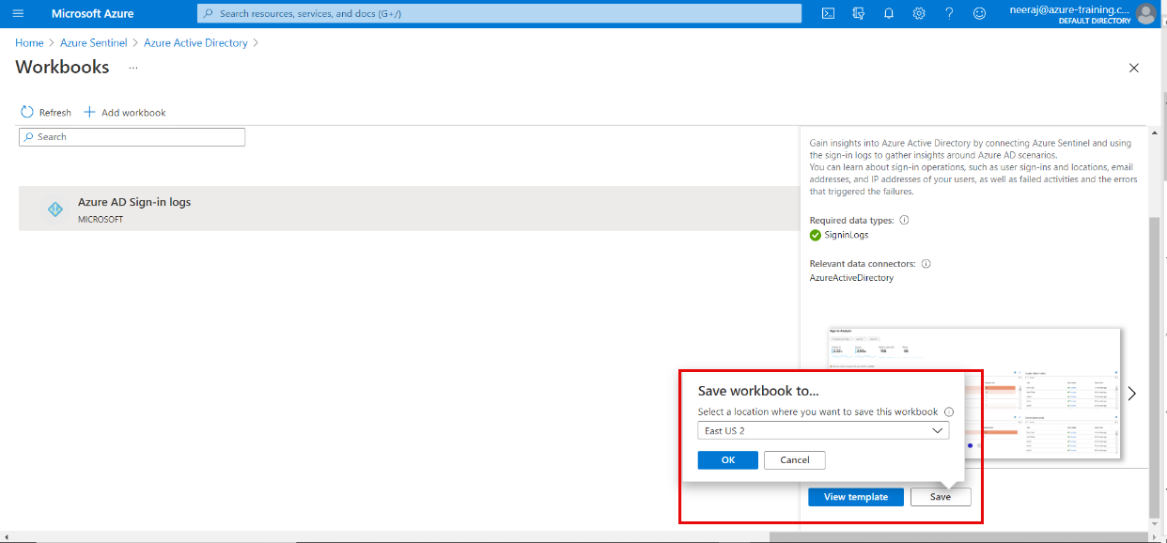Open the Workbooks ellipsis more options
Image resolution: width=1167 pixels, height=543 pixels.
(133, 68)
